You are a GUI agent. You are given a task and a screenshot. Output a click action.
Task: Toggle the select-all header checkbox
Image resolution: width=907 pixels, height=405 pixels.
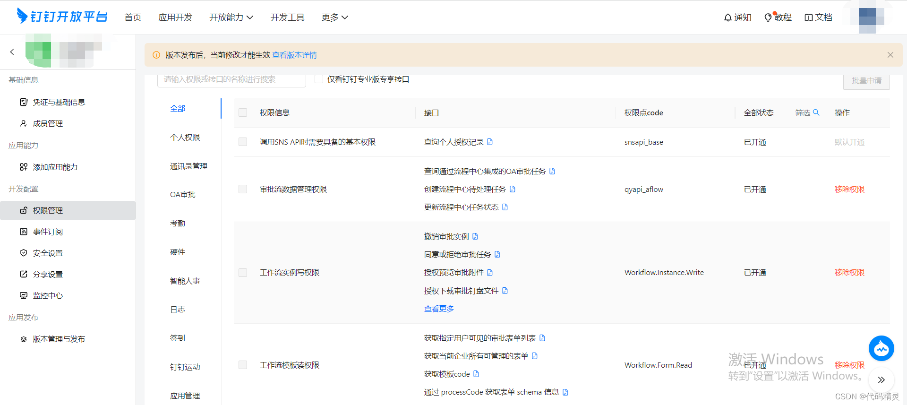pos(243,112)
